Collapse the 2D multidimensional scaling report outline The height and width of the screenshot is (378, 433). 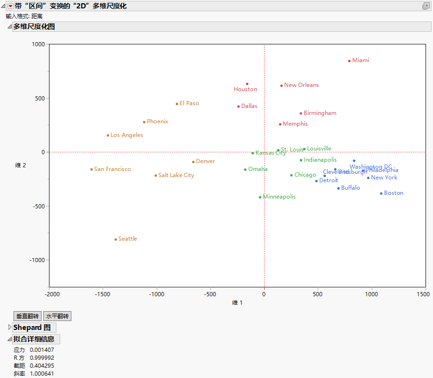point(3,6)
